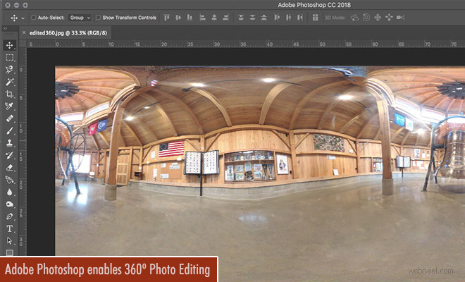Click 3D Mode Slide icon
Image resolution: width=465 pixels, height=282 pixels.
(389, 18)
